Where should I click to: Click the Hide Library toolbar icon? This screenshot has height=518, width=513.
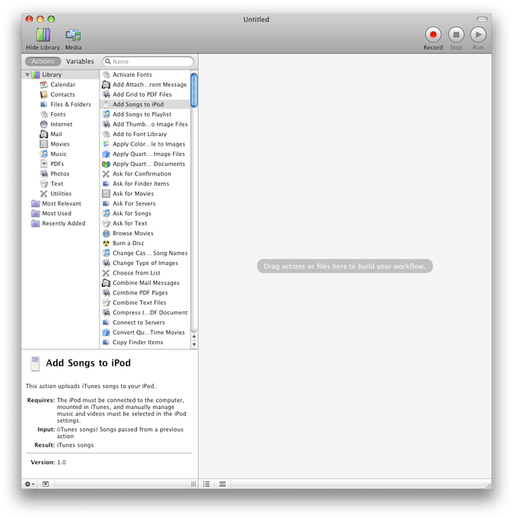point(43,34)
